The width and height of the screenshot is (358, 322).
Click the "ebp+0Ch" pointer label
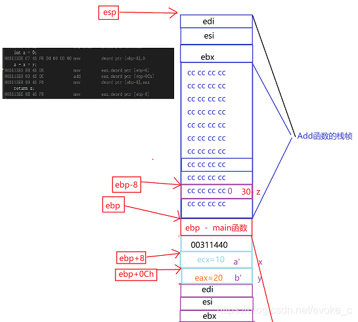click(136, 274)
